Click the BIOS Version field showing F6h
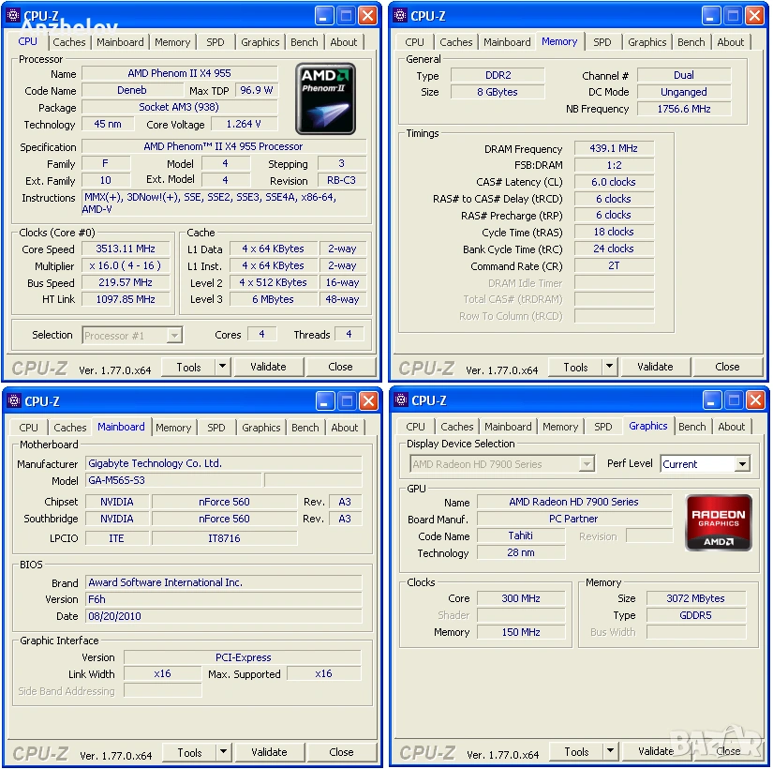 click(223, 599)
